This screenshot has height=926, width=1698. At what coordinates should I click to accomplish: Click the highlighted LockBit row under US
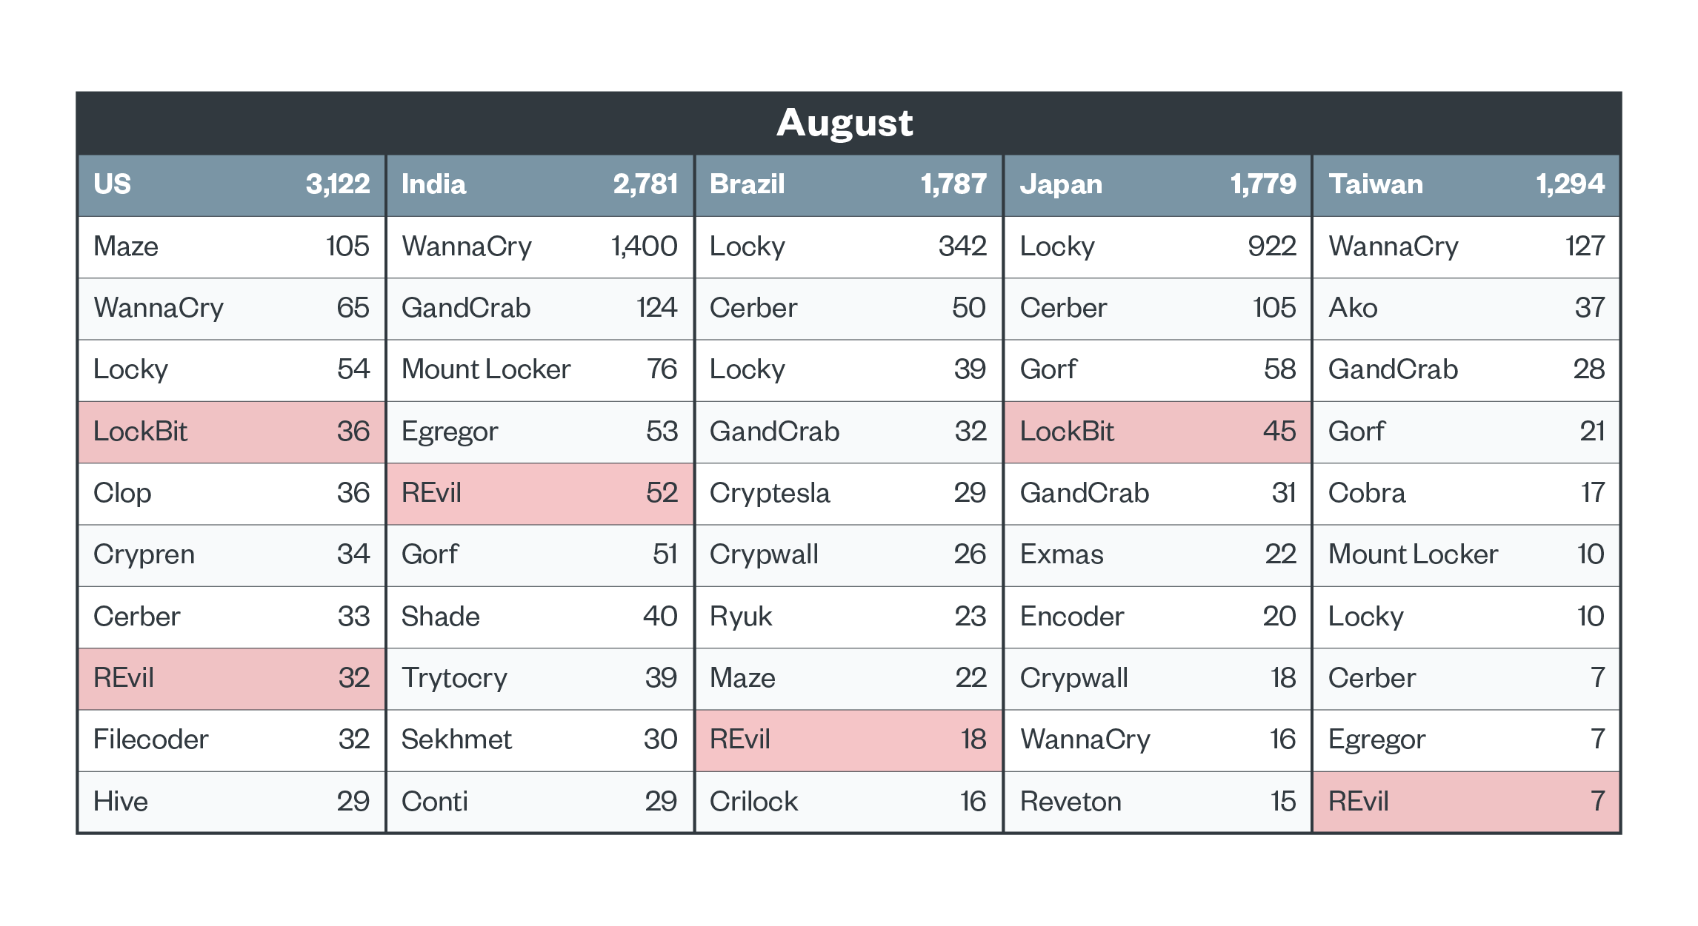(231, 432)
